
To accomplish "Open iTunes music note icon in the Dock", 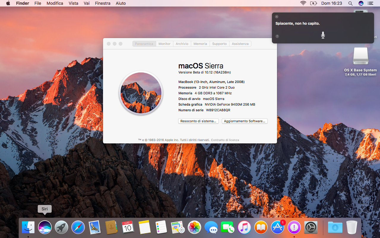I will click(244, 228).
